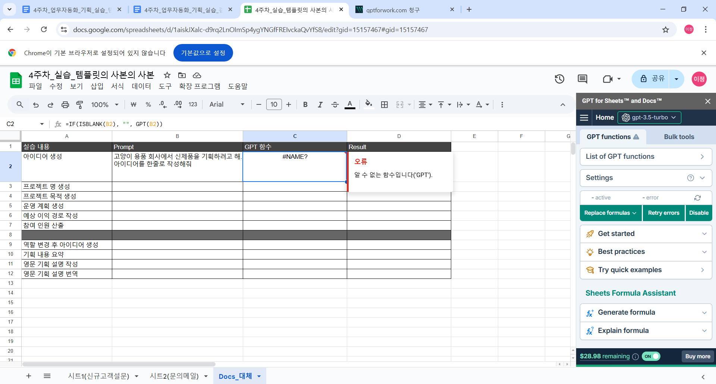This screenshot has height=384, width=716.
Task: Open Try quick examples
Action: click(646, 270)
